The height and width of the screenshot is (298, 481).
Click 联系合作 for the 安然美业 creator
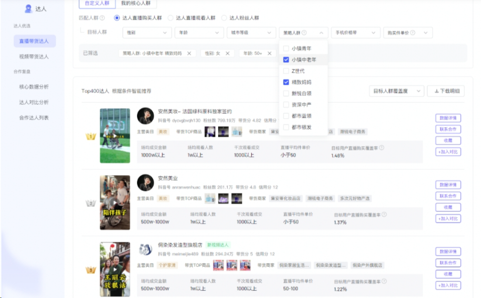tap(448, 196)
